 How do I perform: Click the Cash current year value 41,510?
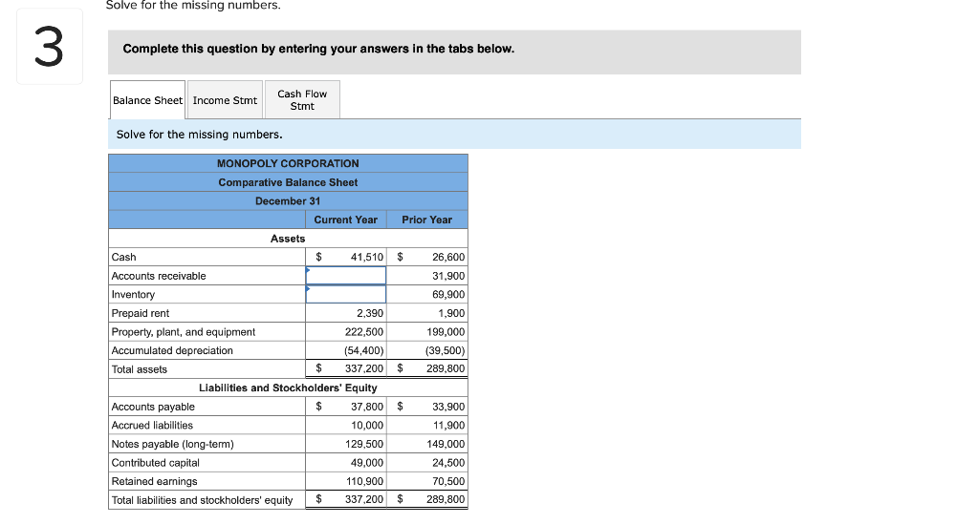click(366, 257)
